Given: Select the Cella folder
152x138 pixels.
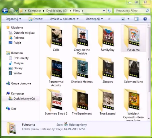Looking at the screenshot, I should tap(56, 38).
